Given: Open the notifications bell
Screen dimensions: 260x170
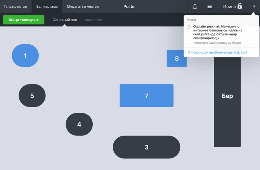Looking at the screenshot, I should (195, 7).
